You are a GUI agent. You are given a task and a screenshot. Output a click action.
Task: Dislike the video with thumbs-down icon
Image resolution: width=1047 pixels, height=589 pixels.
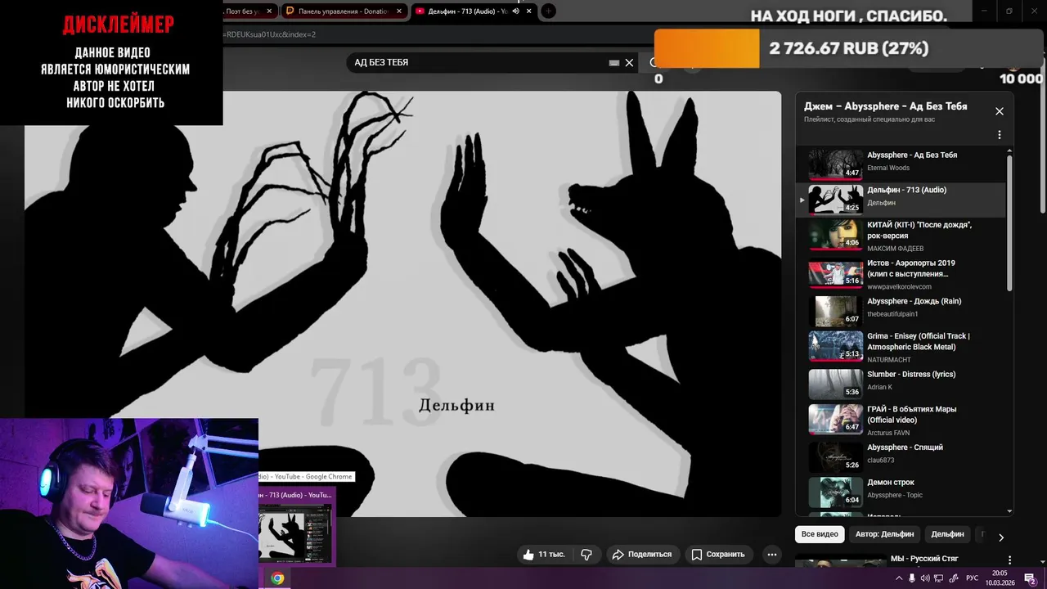coord(586,554)
